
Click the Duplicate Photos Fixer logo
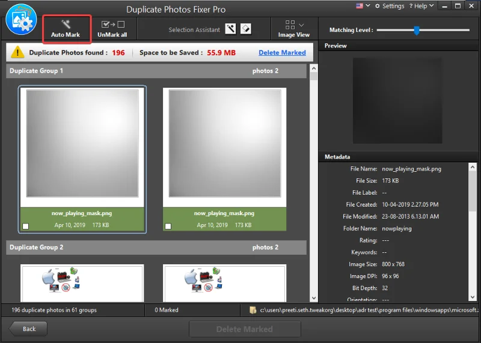coord(21,19)
